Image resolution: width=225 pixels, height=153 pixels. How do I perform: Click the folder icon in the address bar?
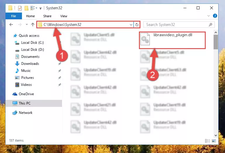click(40, 25)
